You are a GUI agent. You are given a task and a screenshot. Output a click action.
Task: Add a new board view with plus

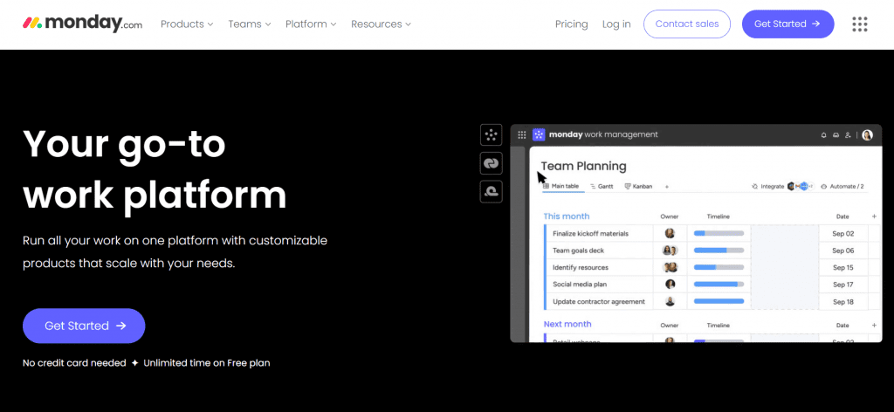(x=667, y=186)
